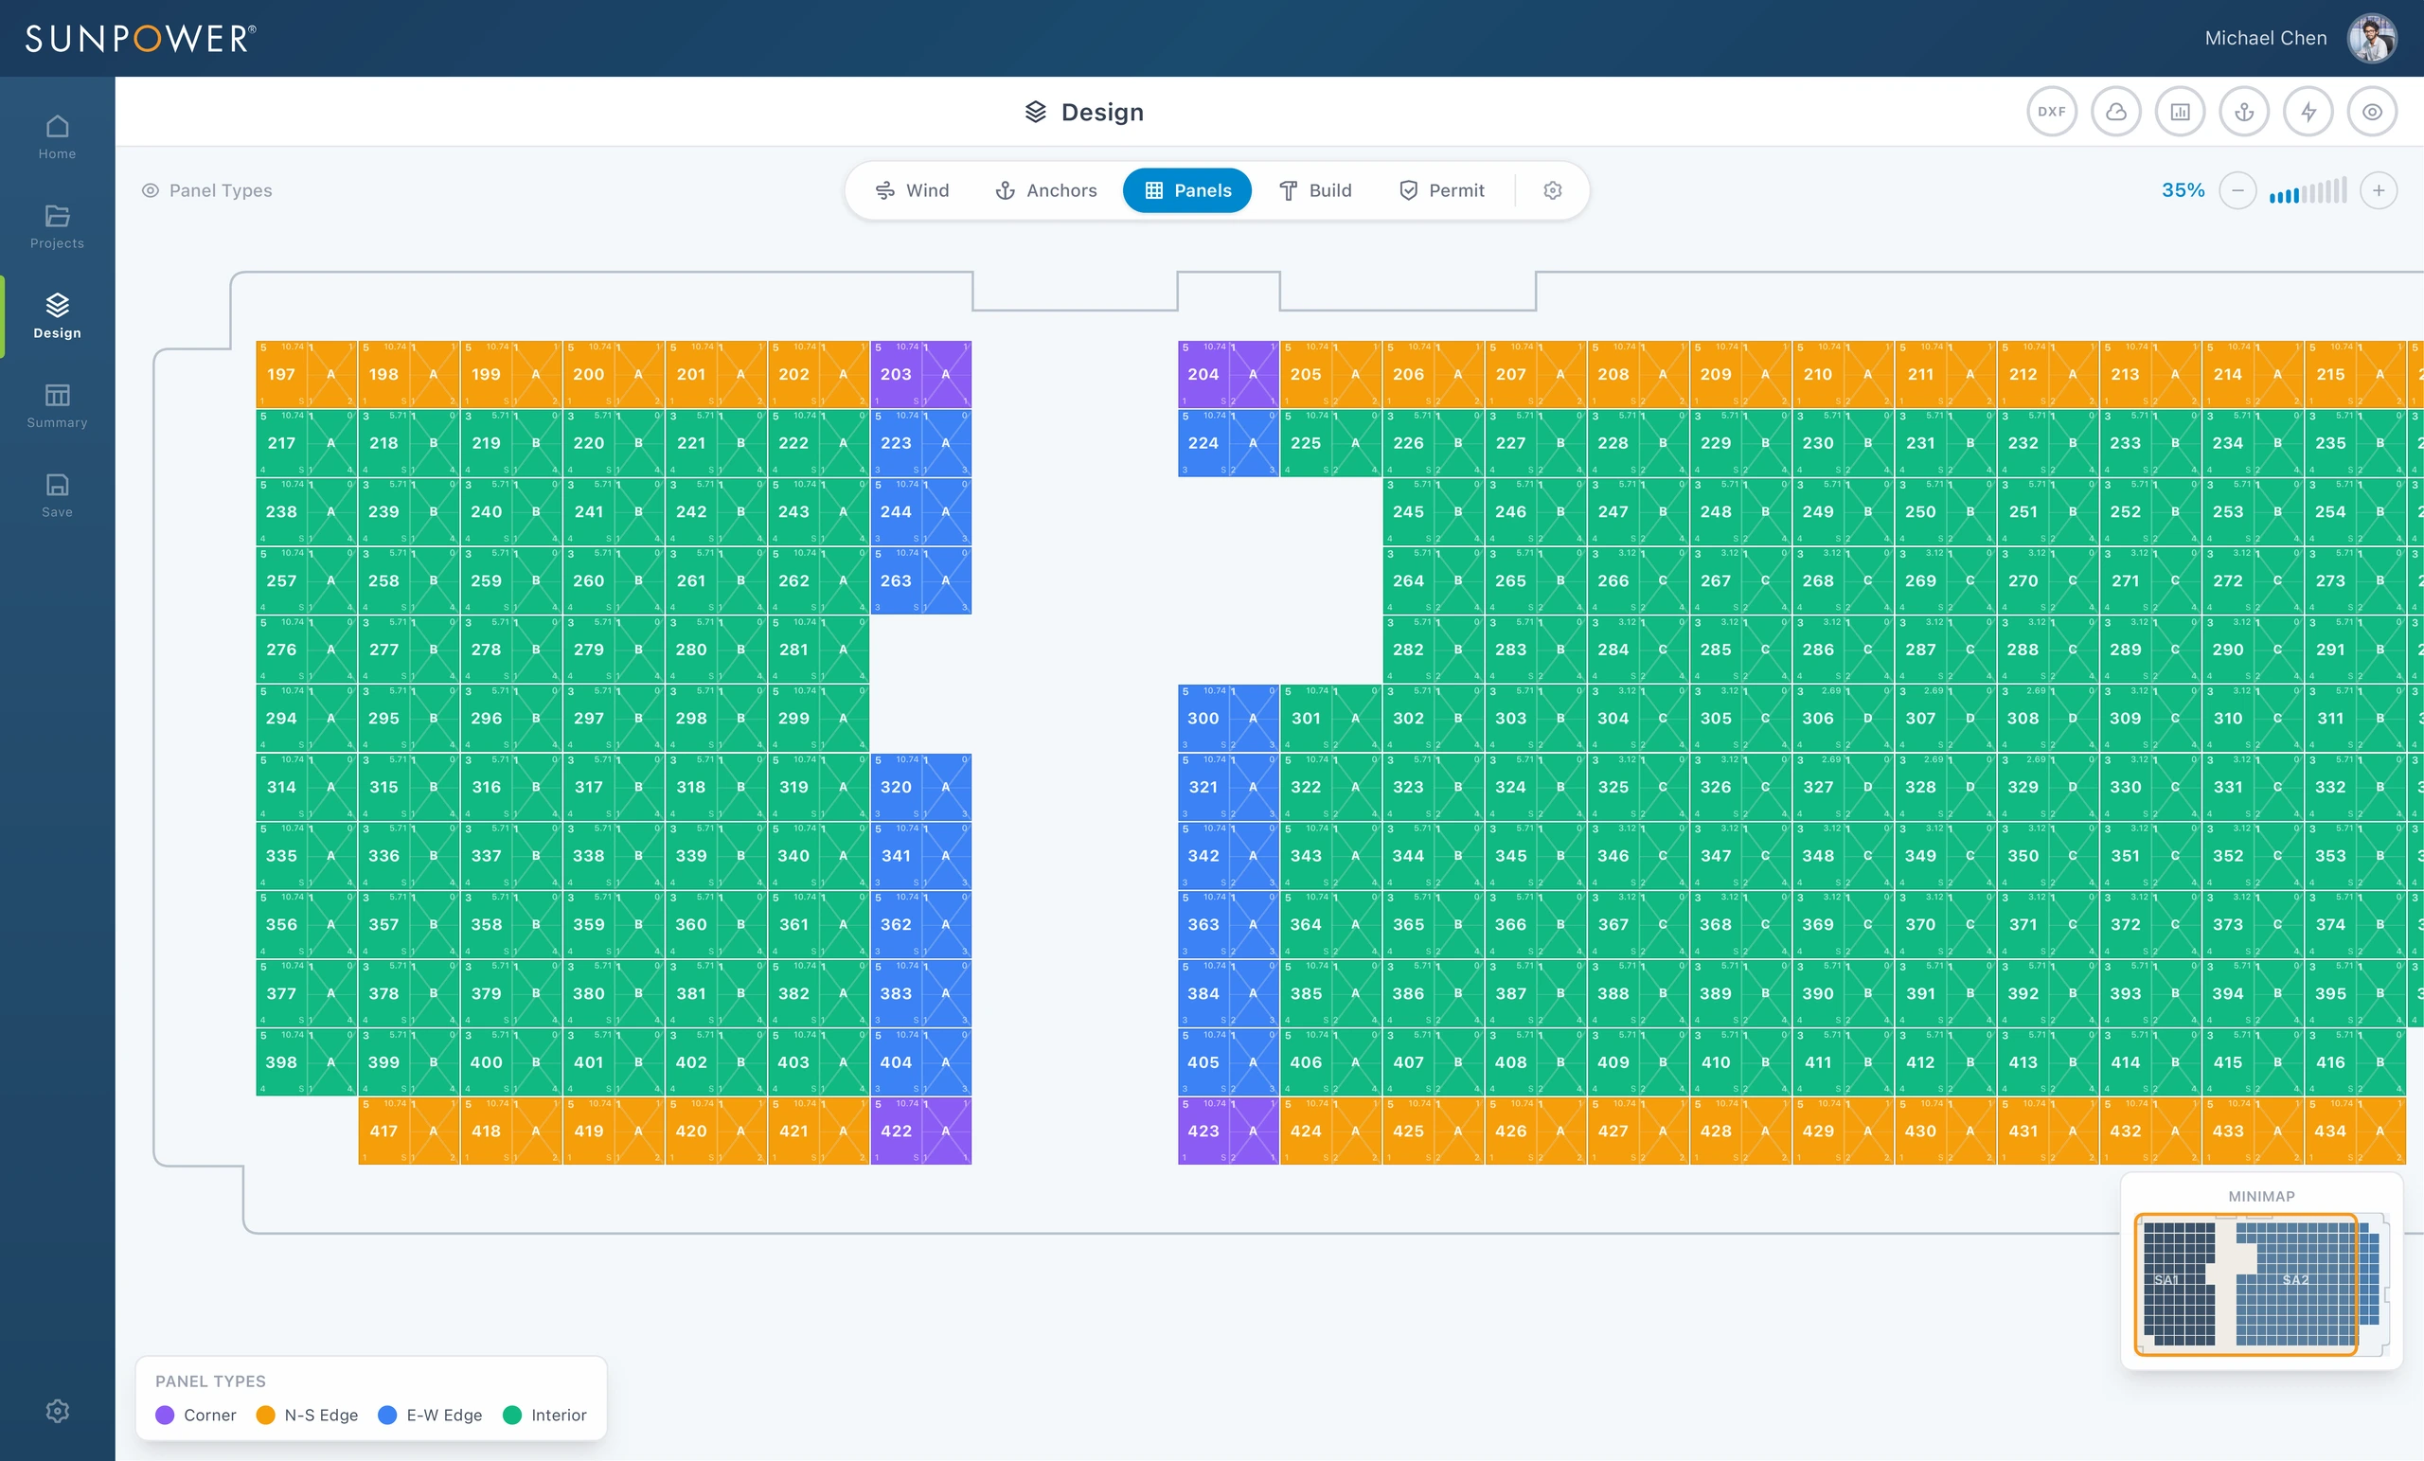Open the cloud icon in header toolbar

click(2115, 112)
